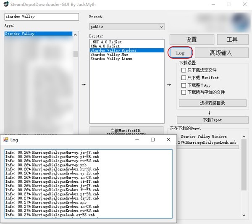Minimize the Log window
Screen dimensions: 252x224
tap(137, 140)
